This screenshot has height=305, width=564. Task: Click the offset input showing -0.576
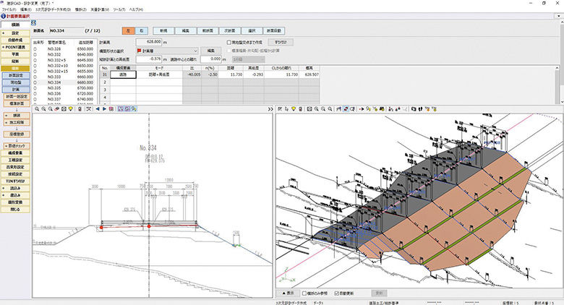click(x=149, y=59)
